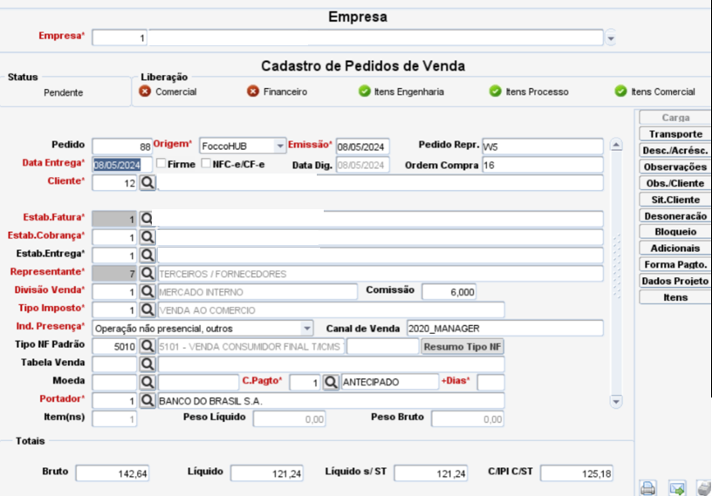The width and height of the screenshot is (712, 496).
Task: Click the Resumo Tipo NF button
Action: (462, 347)
